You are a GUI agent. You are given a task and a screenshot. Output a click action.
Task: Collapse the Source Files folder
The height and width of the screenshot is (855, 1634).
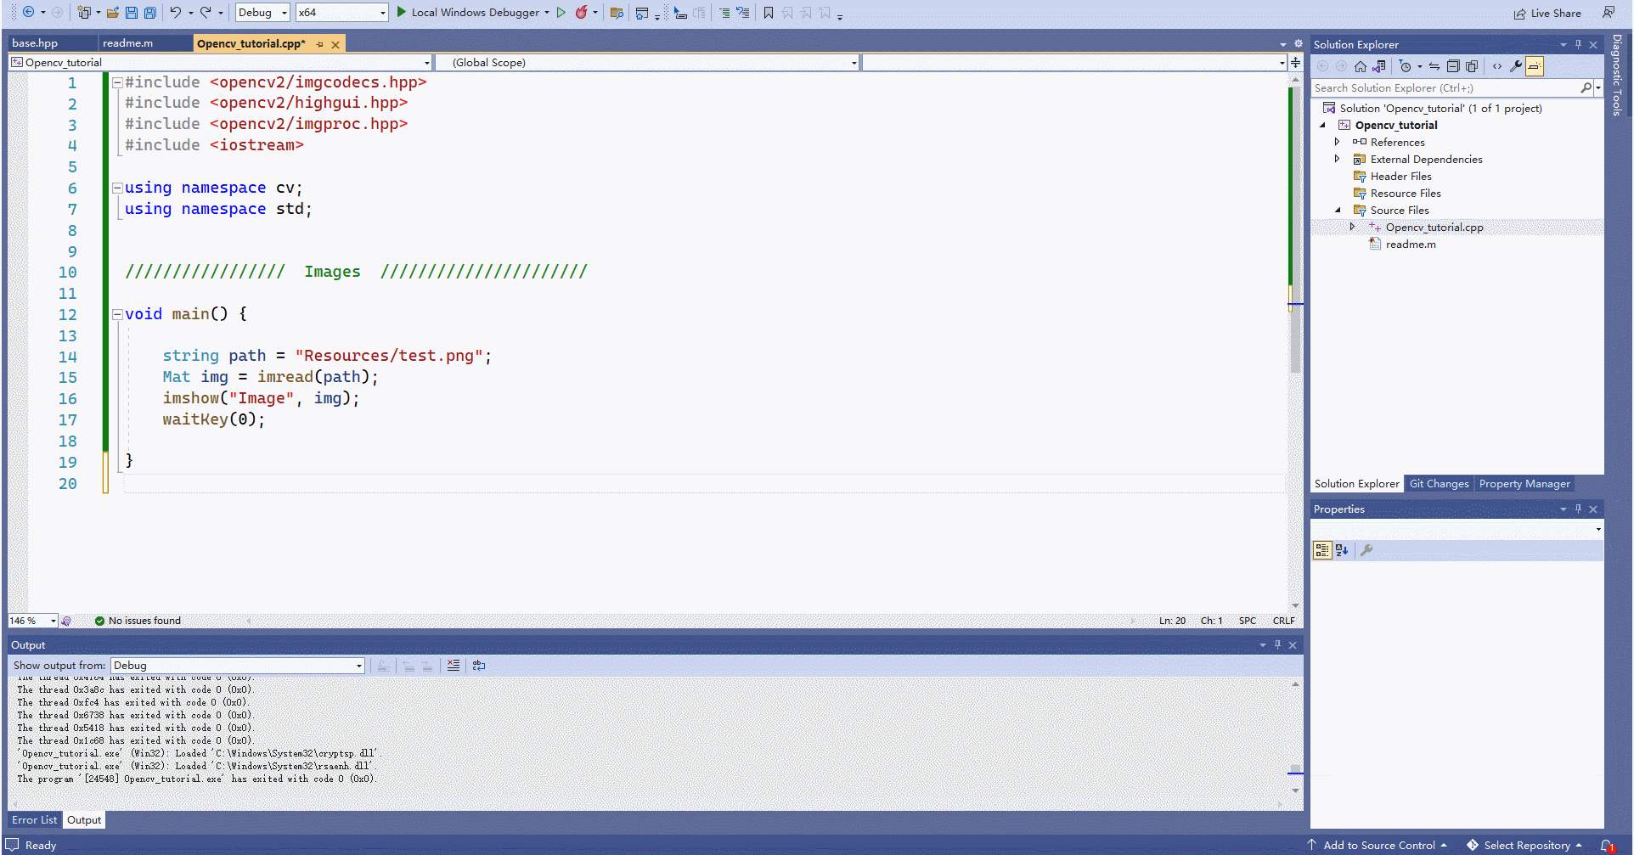(1338, 210)
